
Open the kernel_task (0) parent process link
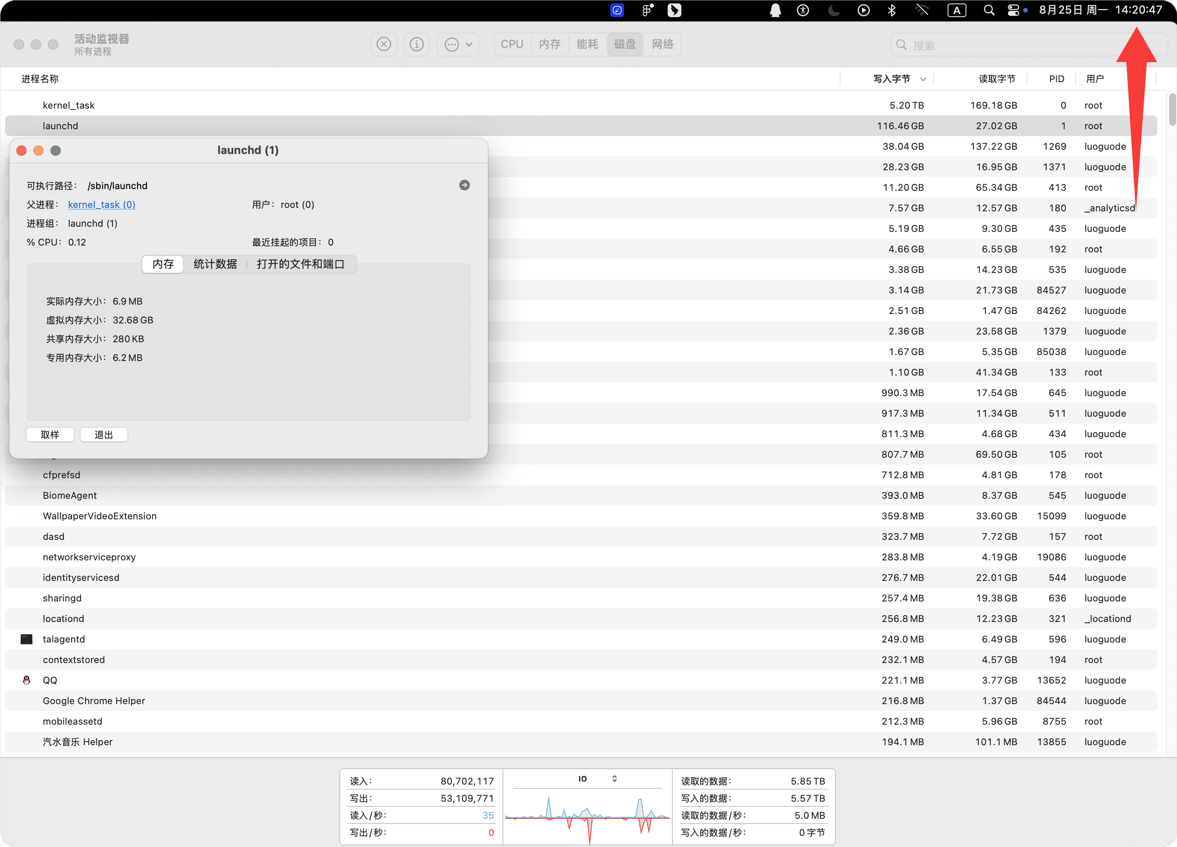(x=102, y=204)
